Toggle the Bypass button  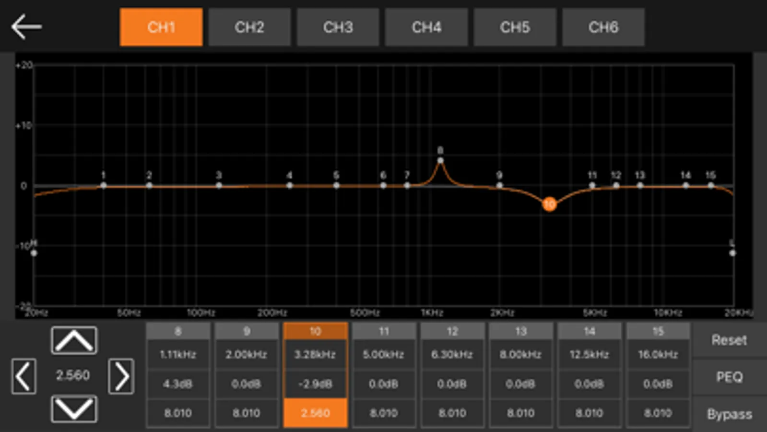click(729, 414)
